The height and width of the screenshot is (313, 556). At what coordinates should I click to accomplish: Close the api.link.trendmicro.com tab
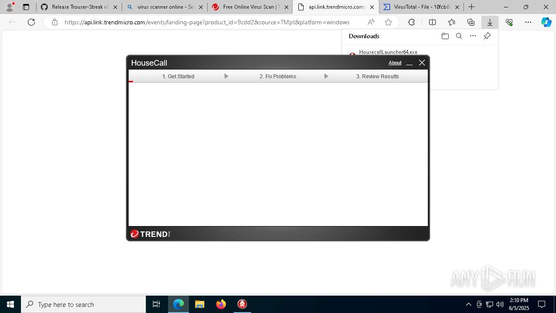[372, 7]
